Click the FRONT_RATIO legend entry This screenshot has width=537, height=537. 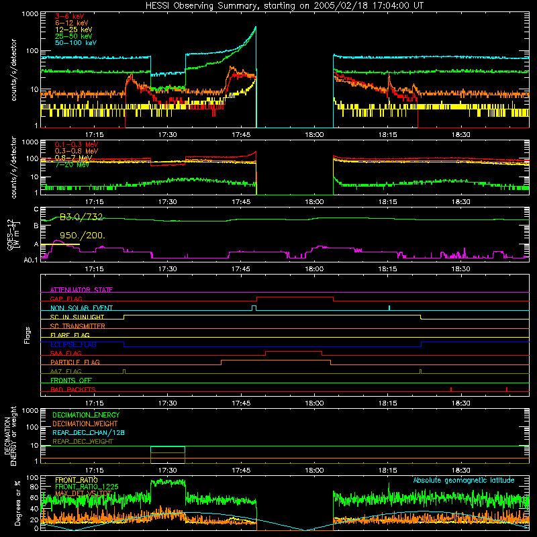(77, 480)
